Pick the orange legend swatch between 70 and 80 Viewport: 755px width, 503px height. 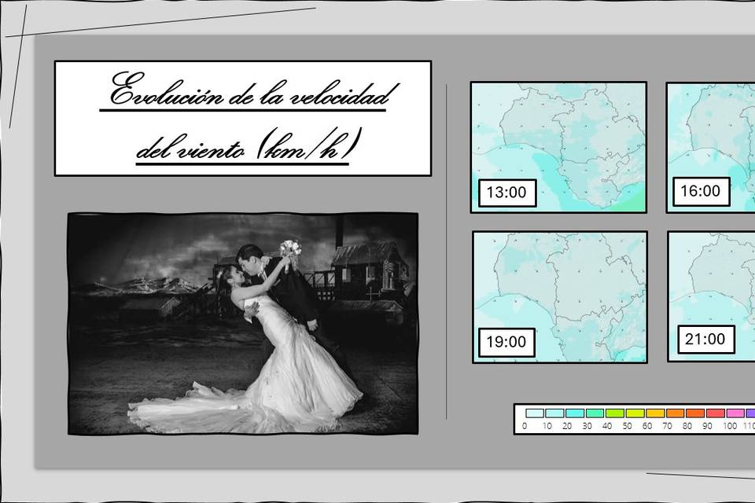click(x=676, y=413)
